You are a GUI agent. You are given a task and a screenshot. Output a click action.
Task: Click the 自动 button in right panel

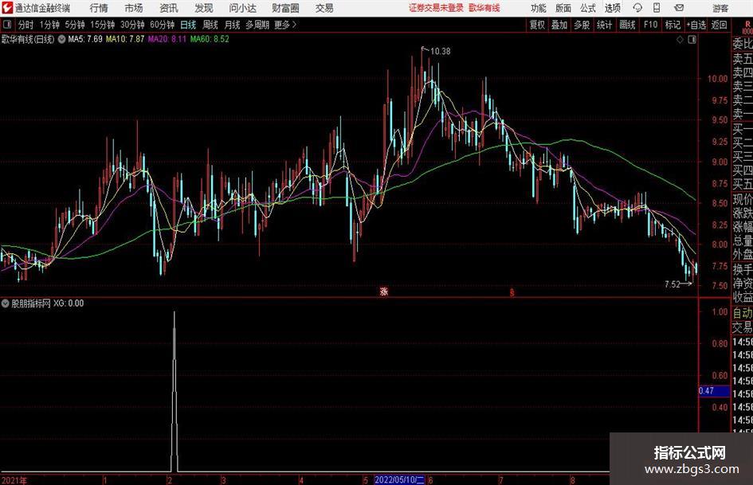(743, 313)
